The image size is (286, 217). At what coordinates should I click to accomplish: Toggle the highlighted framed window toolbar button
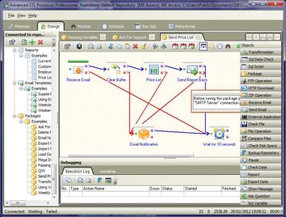coord(203,46)
